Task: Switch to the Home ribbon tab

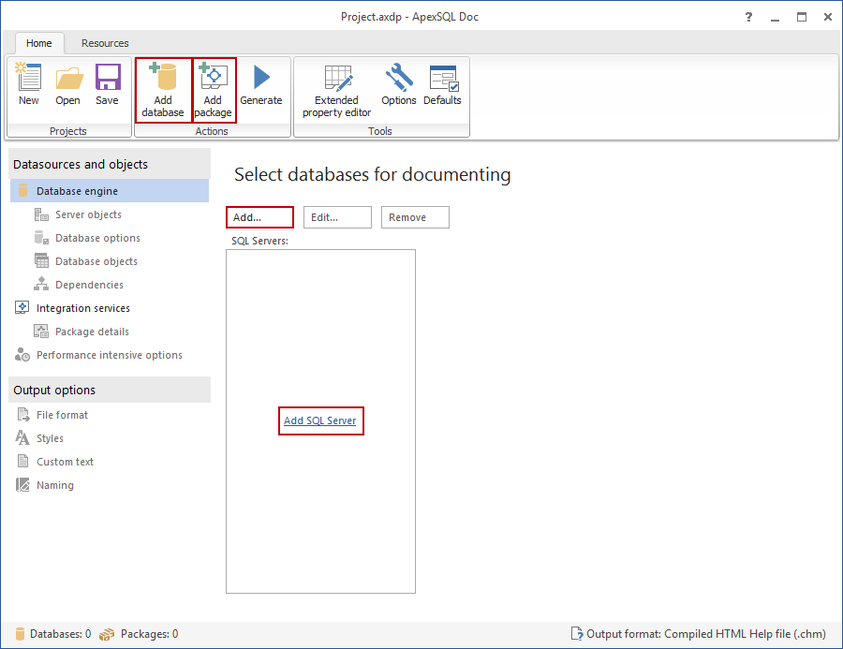Action: pos(39,43)
